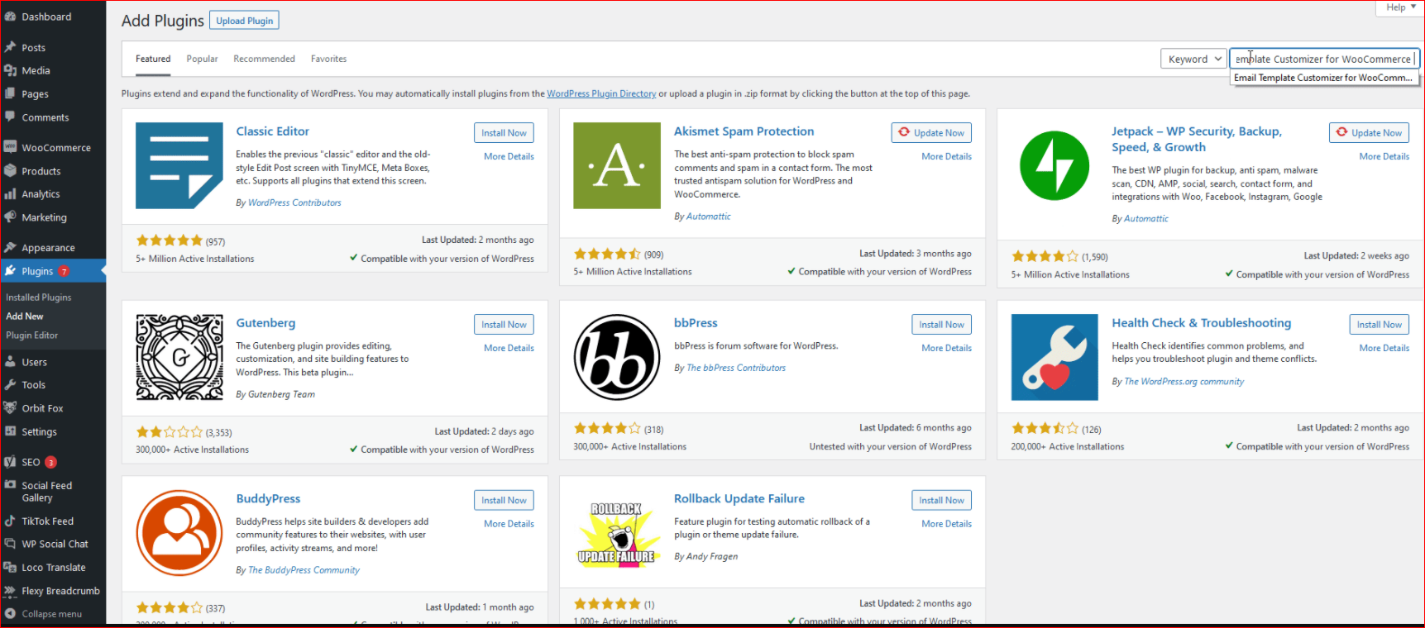1425x628 pixels.
Task: Click the Tools wrench icon
Action: pos(10,384)
